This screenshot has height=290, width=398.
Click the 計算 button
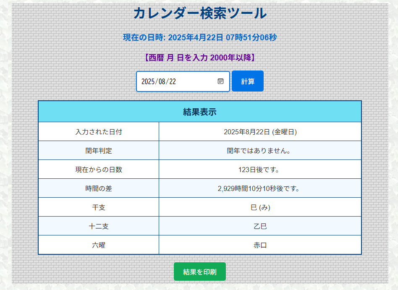[248, 81]
